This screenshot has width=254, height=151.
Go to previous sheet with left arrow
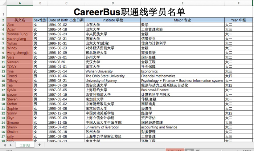(x=5, y=145)
